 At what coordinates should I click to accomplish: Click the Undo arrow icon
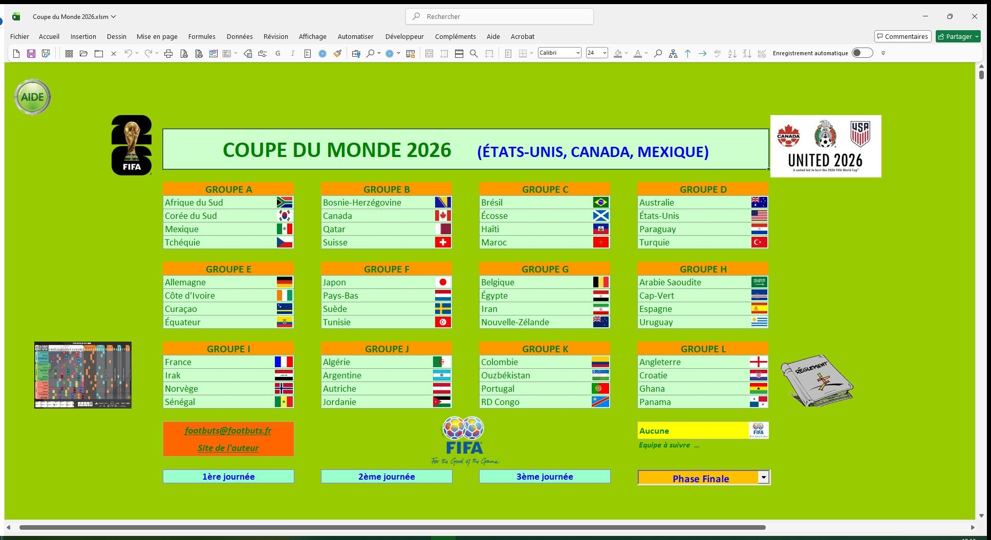click(128, 53)
